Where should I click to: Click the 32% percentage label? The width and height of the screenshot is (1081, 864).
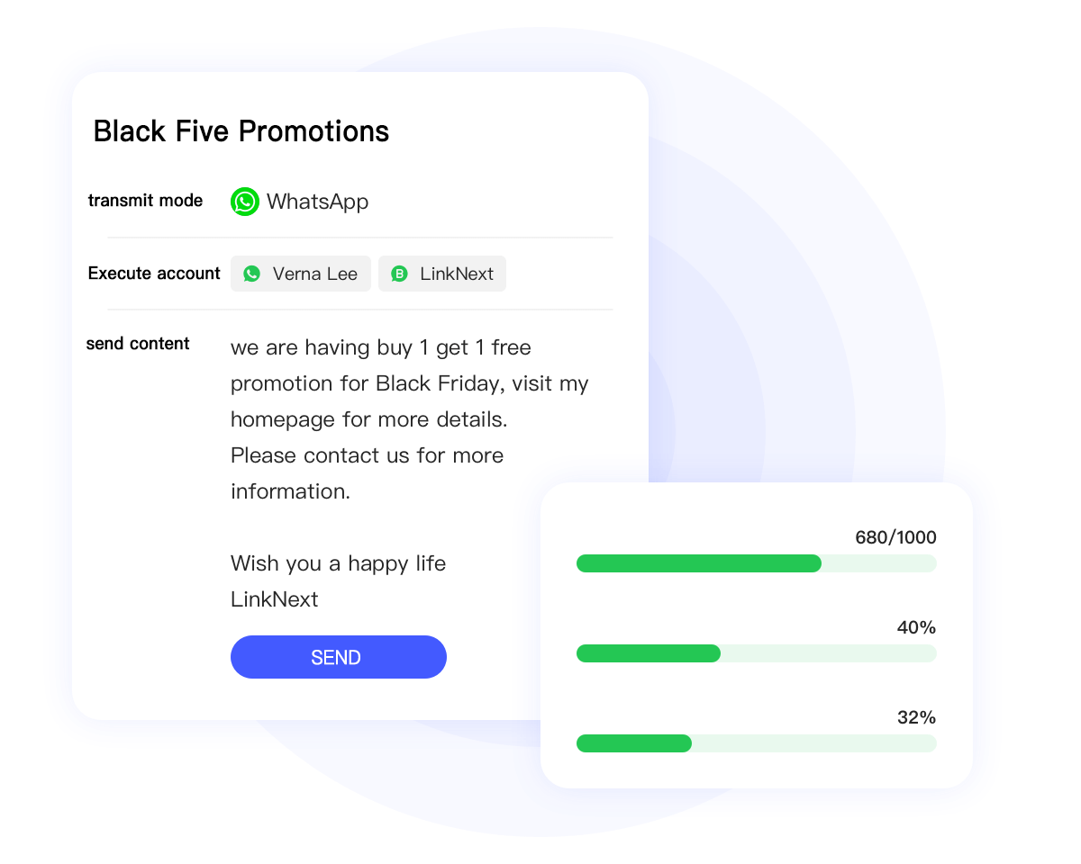coord(916,718)
